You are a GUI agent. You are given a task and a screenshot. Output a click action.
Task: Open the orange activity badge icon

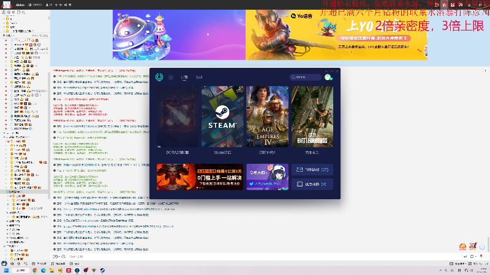tap(463, 247)
